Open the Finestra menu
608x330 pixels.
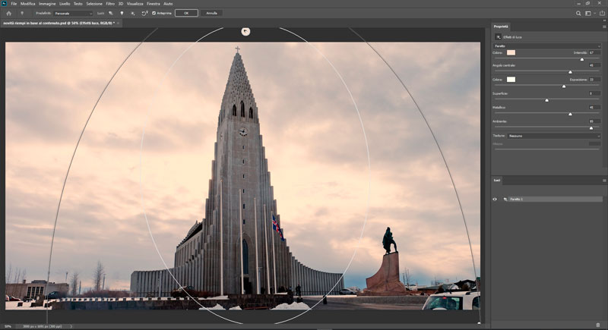(x=154, y=4)
